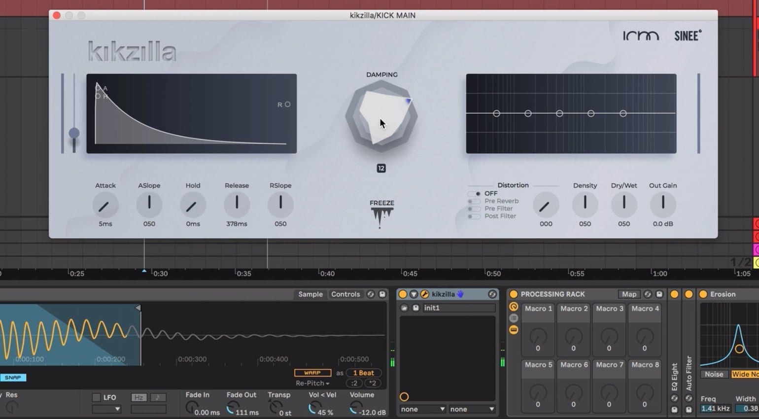Open the hot-swap preset browser icon on kikzilla
The image size is (759, 419).
coord(405,307)
